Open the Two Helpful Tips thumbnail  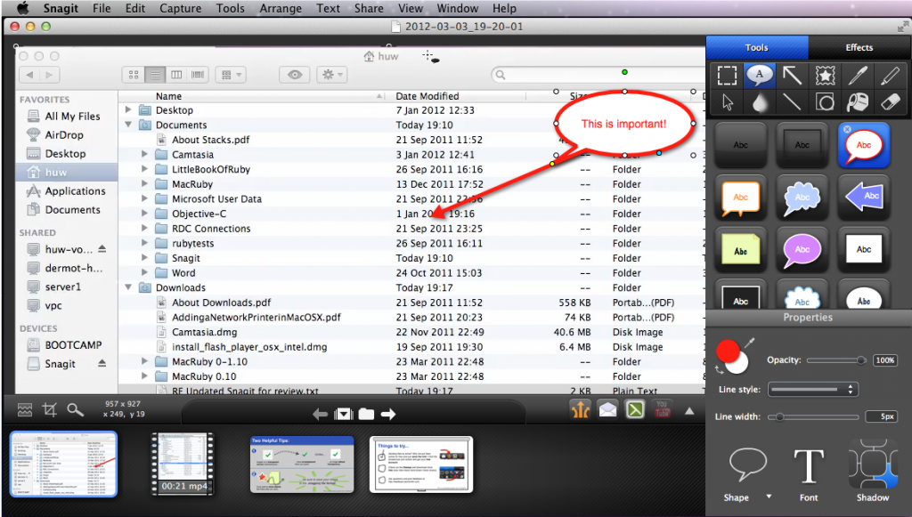[x=302, y=464]
